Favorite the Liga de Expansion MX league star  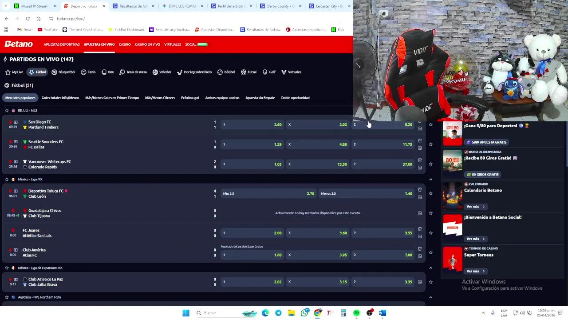7,268
